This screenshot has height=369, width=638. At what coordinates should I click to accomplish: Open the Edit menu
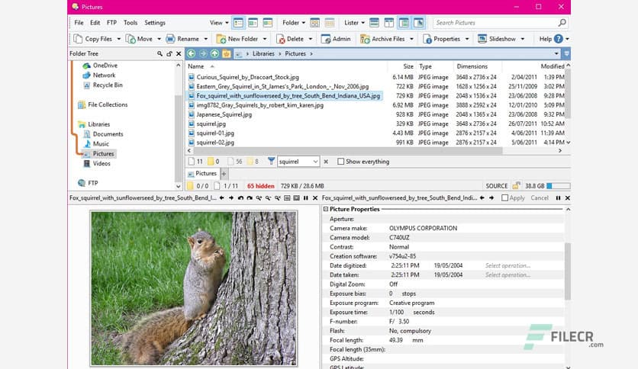pyautogui.click(x=95, y=23)
